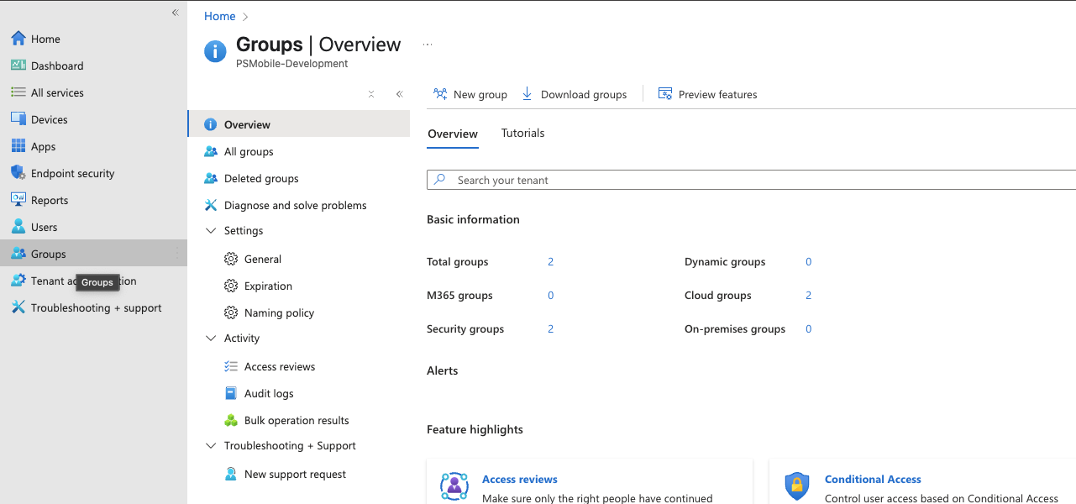The width and height of the screenshot is (1076, 504).
Task: Click the Home icon in left navigation
Action: (x=18, y=39)
